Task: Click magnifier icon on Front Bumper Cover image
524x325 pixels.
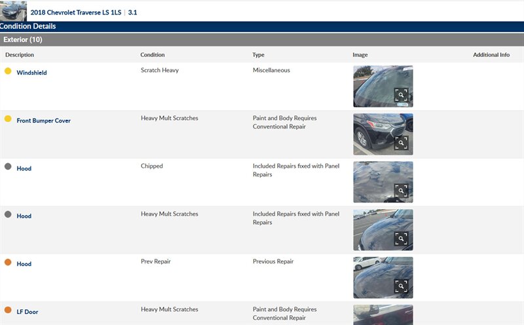Action: point(401,143)
